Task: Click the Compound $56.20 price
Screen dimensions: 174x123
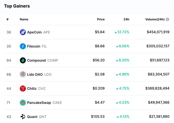Action: (99, 60)
